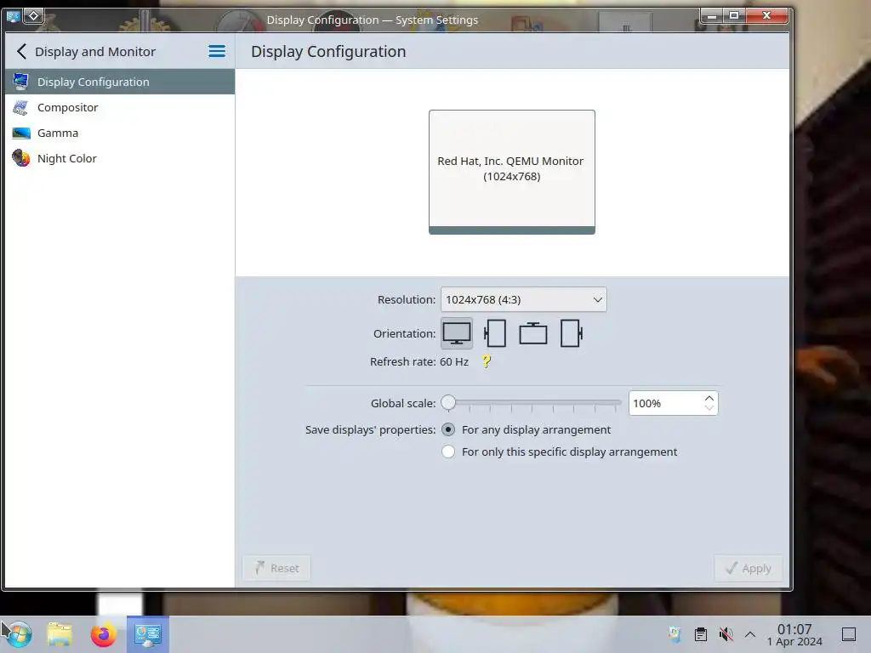Screen dimensions: 871x653
Task: Open the window menu icon in title bar
Action: point(12,17)
